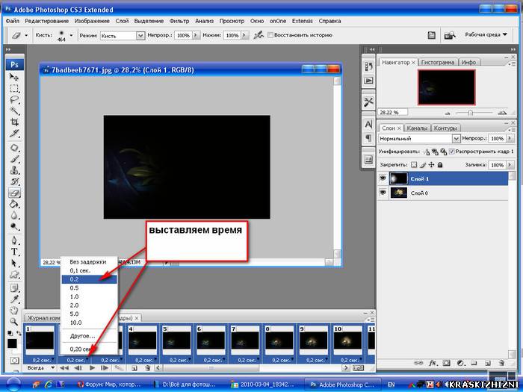
Task: Toggle Quick Mask mode
Action: [x=14, y=361]
